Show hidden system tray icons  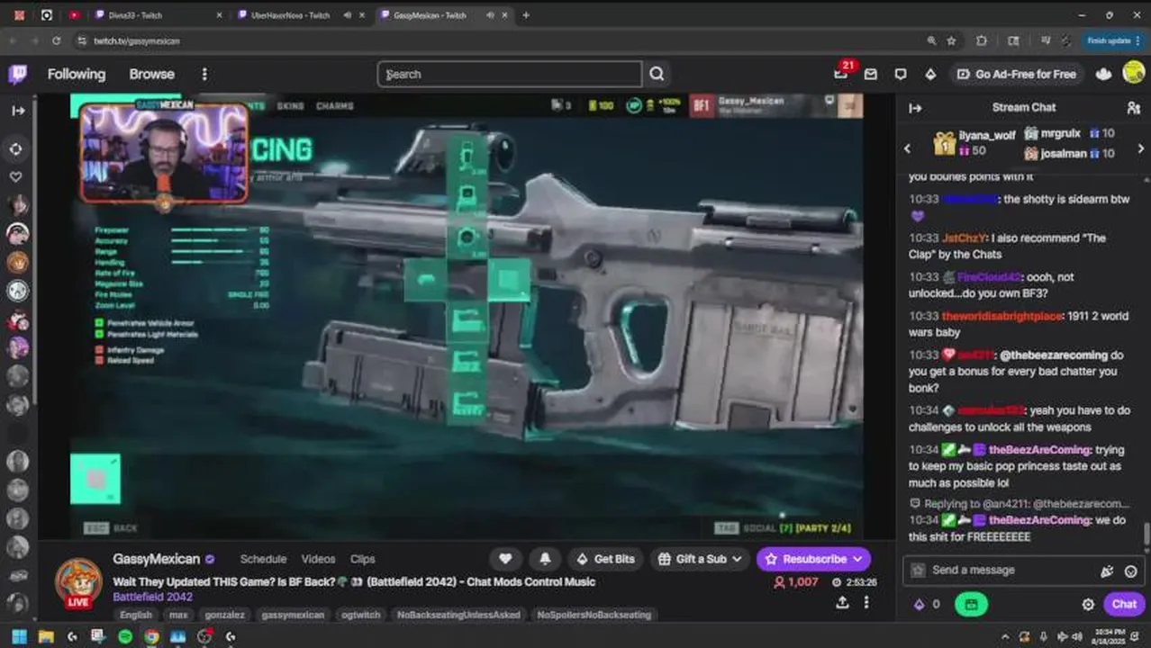tap(1005, 636)
